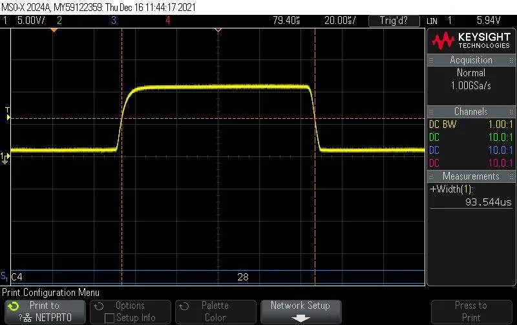Toggle the Setup Info checkbox

[109, 318]
